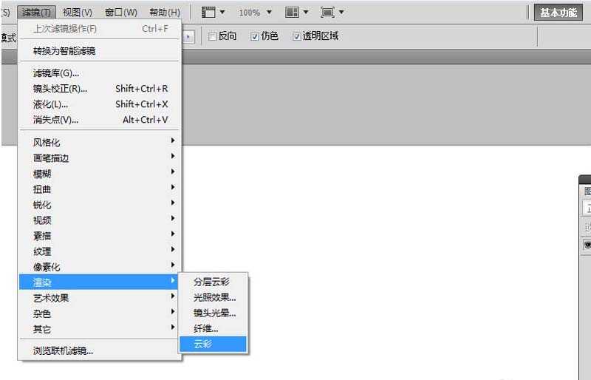The image size is (591, 380).
Task: Click the 基本功能 workspace button
Action: (558, 13)
